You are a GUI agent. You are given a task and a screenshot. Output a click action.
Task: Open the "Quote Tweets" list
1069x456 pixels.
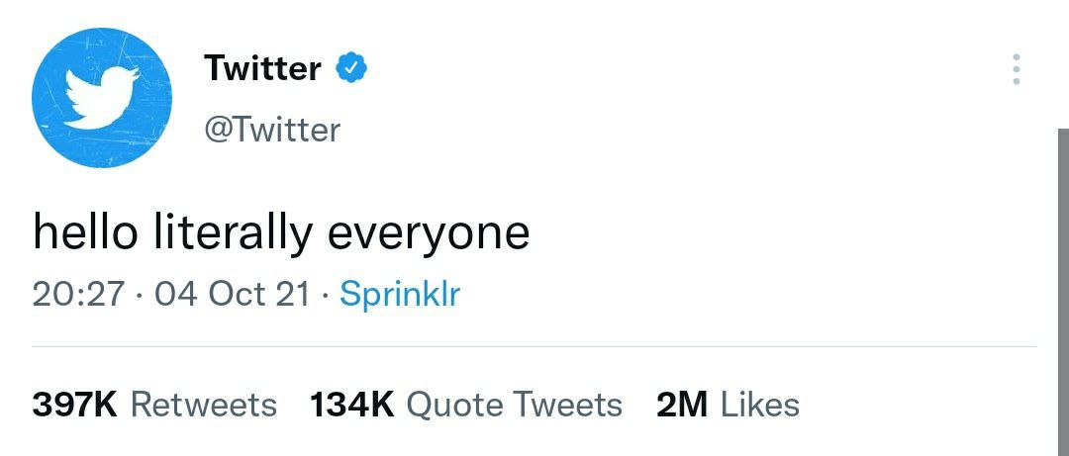tap(515, 404)
